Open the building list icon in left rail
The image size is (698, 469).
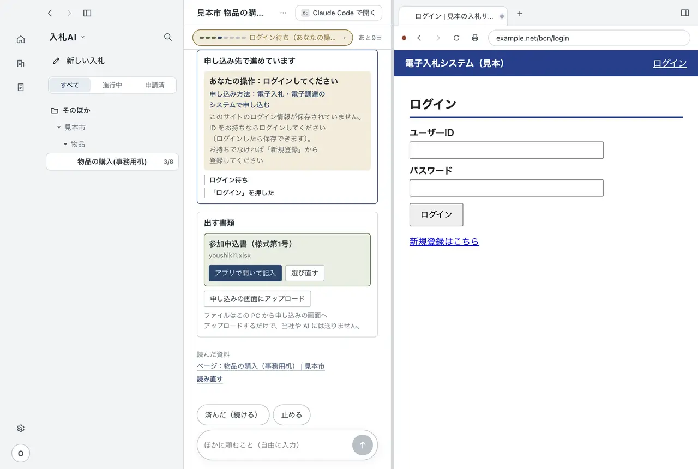click(21, 63)
